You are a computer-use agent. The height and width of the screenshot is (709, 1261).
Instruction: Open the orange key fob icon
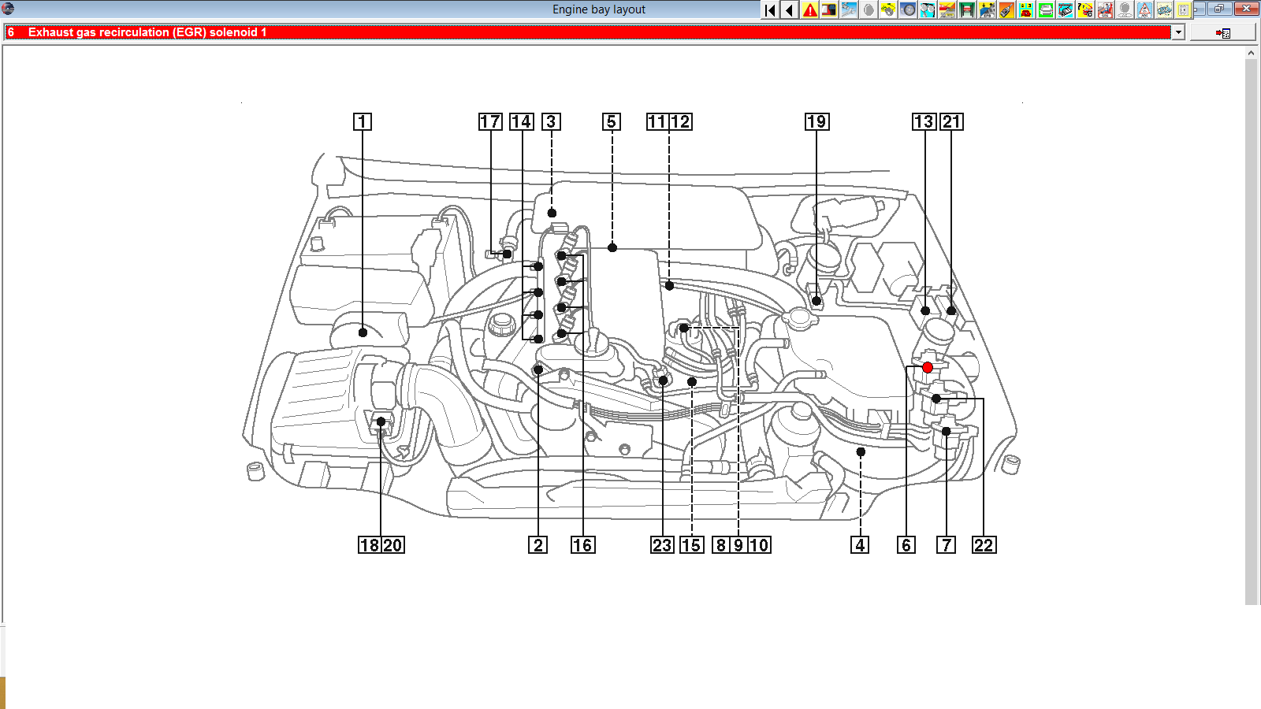coord(1006,10)
